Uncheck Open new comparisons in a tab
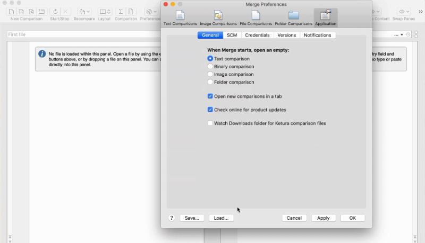 pos(210,96)
